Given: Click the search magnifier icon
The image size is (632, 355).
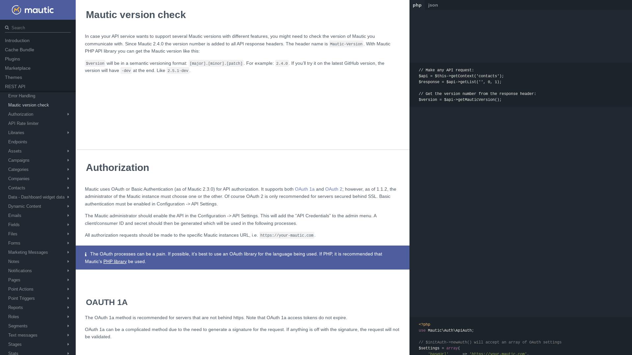Looking at the screenshot, I should 7,28.
